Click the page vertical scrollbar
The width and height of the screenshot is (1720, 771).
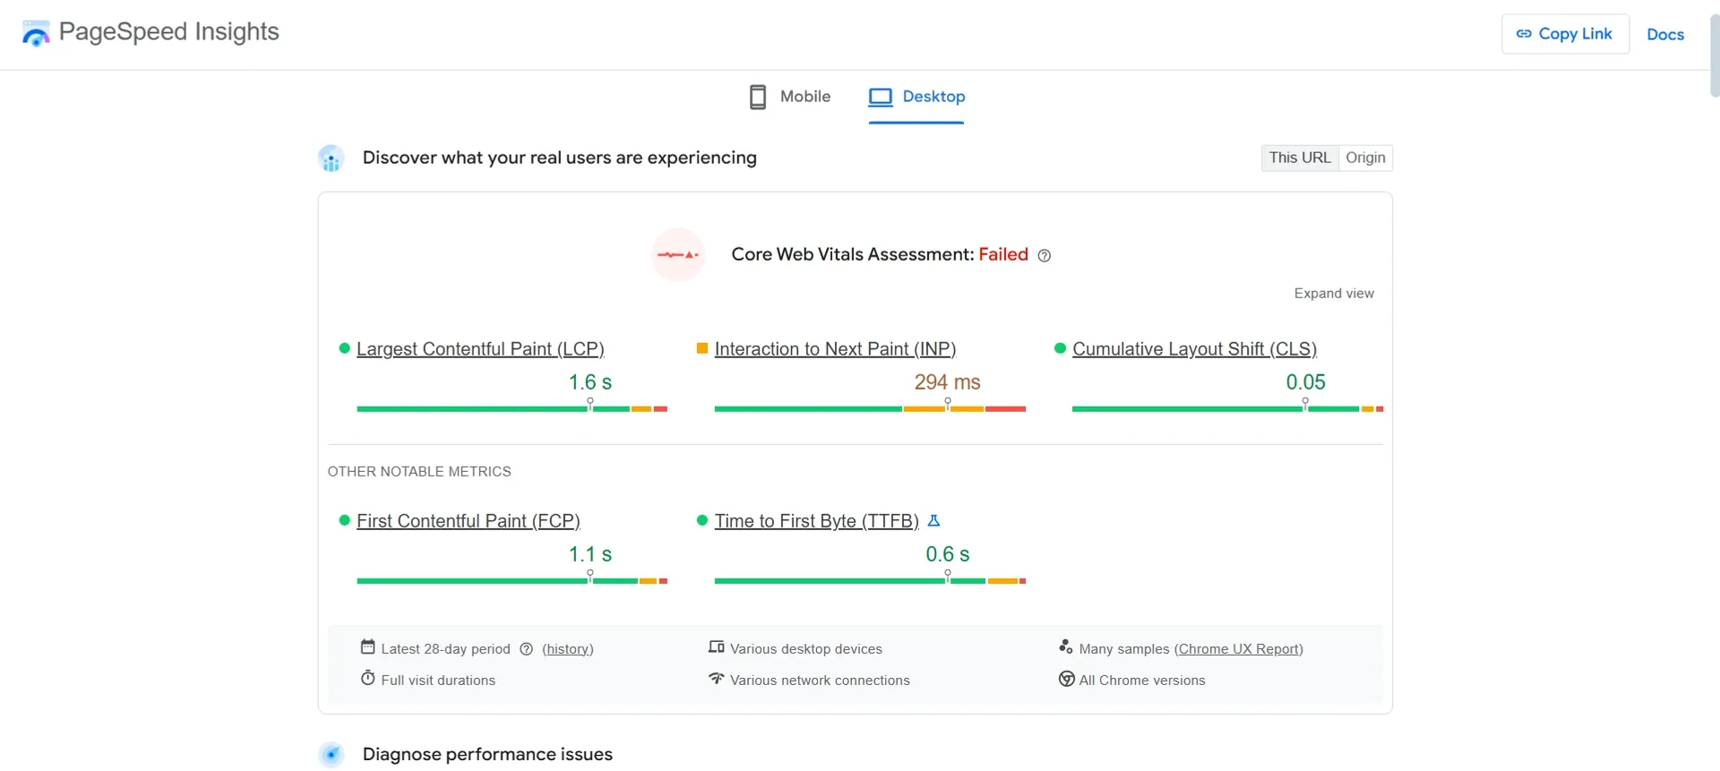(1715, 56)
